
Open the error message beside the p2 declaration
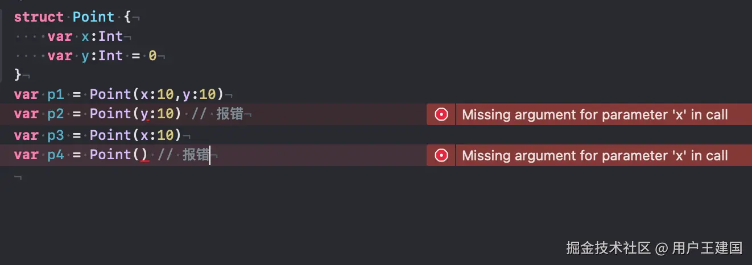point(594,114)
